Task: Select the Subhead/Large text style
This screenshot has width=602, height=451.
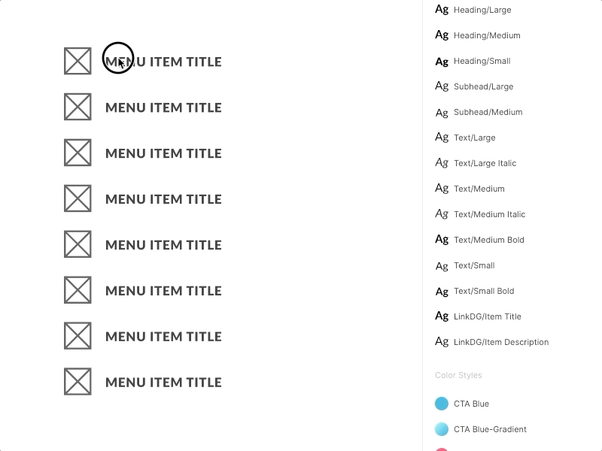Action: [x=482, y=86]
